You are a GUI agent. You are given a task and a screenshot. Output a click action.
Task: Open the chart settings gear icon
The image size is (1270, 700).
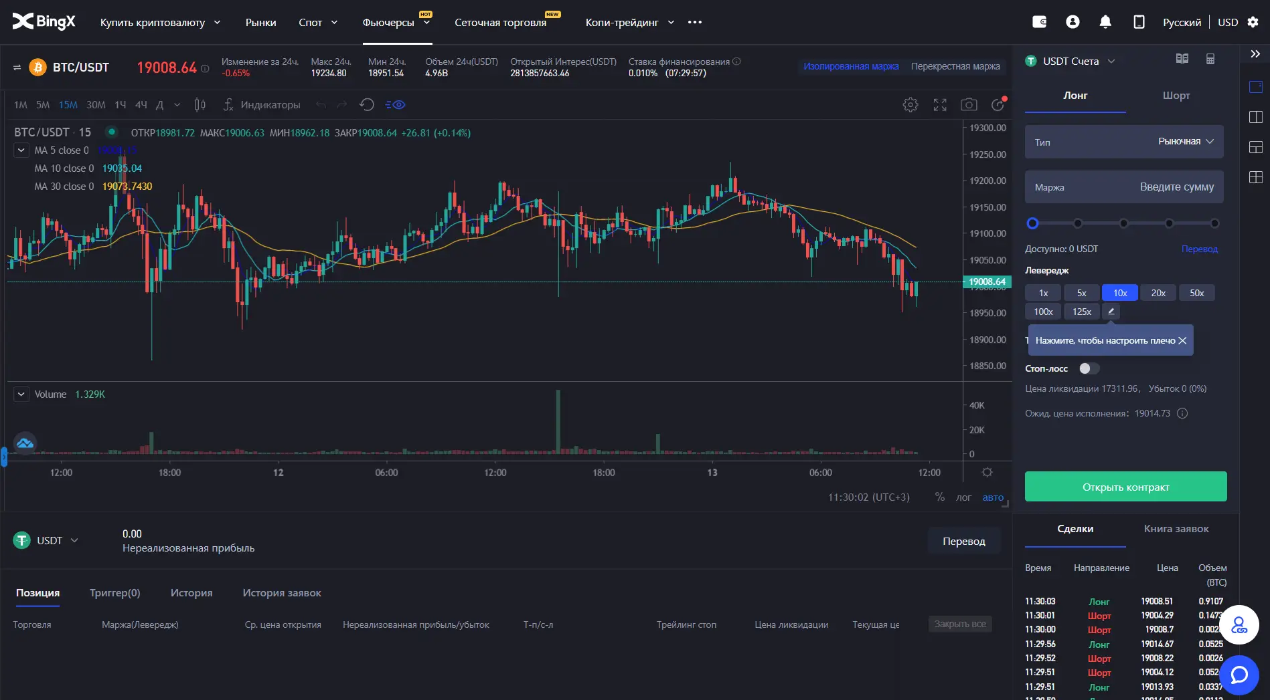[910, 105]
